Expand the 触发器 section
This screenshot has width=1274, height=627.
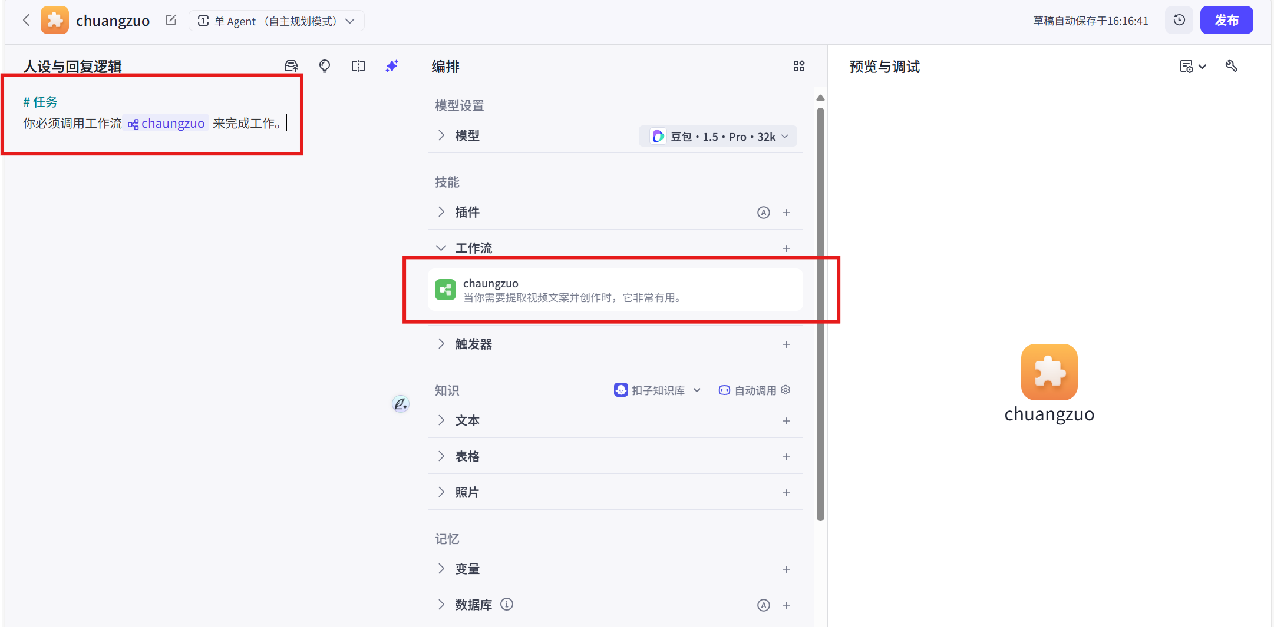441,344
